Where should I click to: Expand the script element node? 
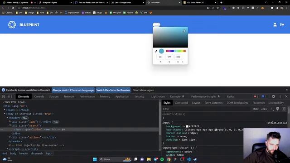[7, 149]
